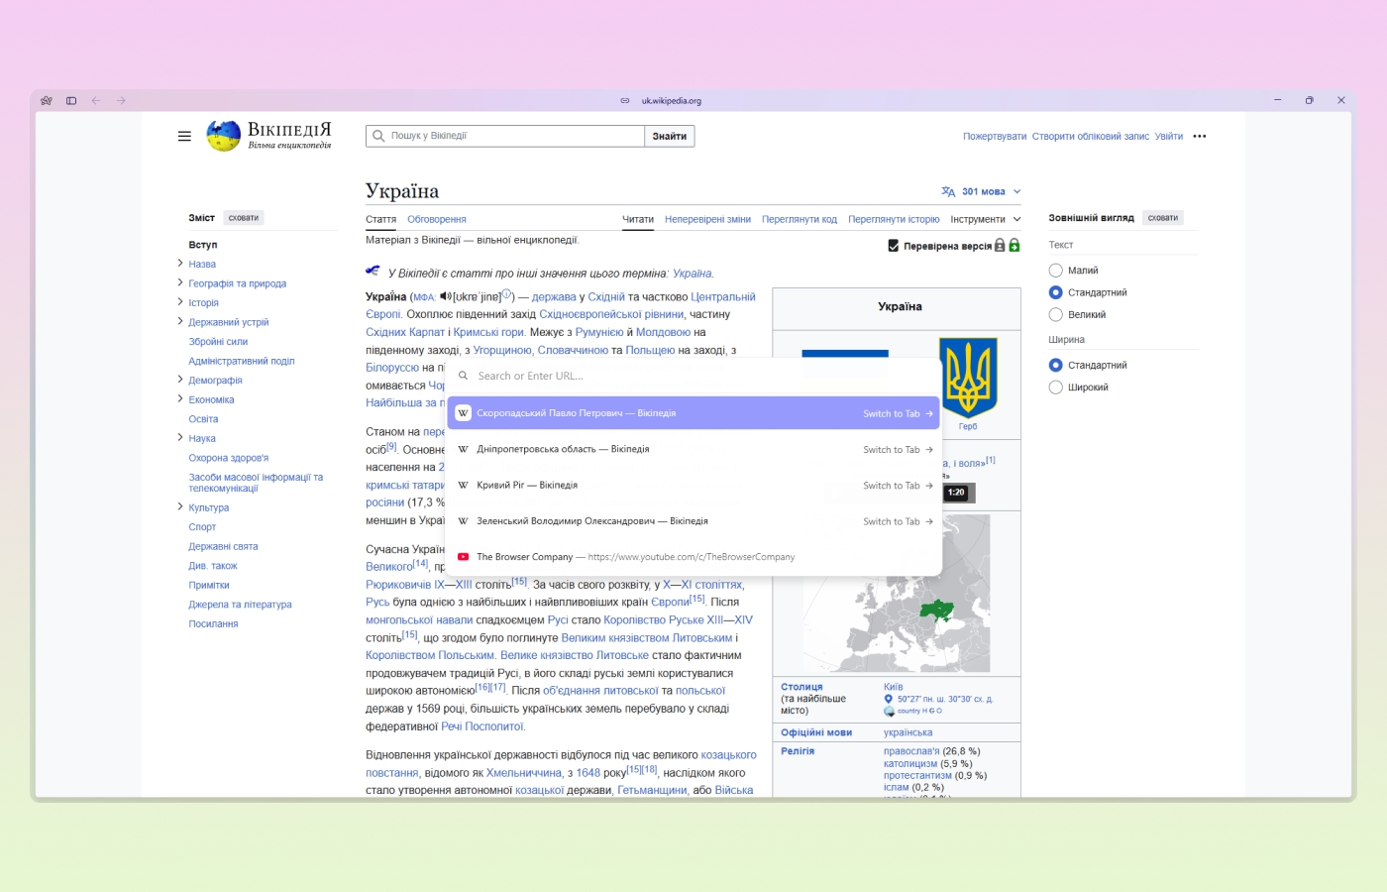Open the 301 мова languages dropdown

[981, 191]
